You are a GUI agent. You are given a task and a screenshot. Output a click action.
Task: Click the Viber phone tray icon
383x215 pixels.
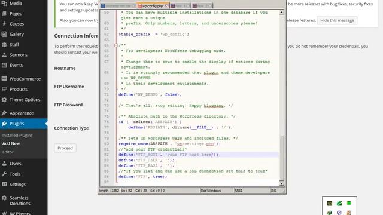click(339, 213)
